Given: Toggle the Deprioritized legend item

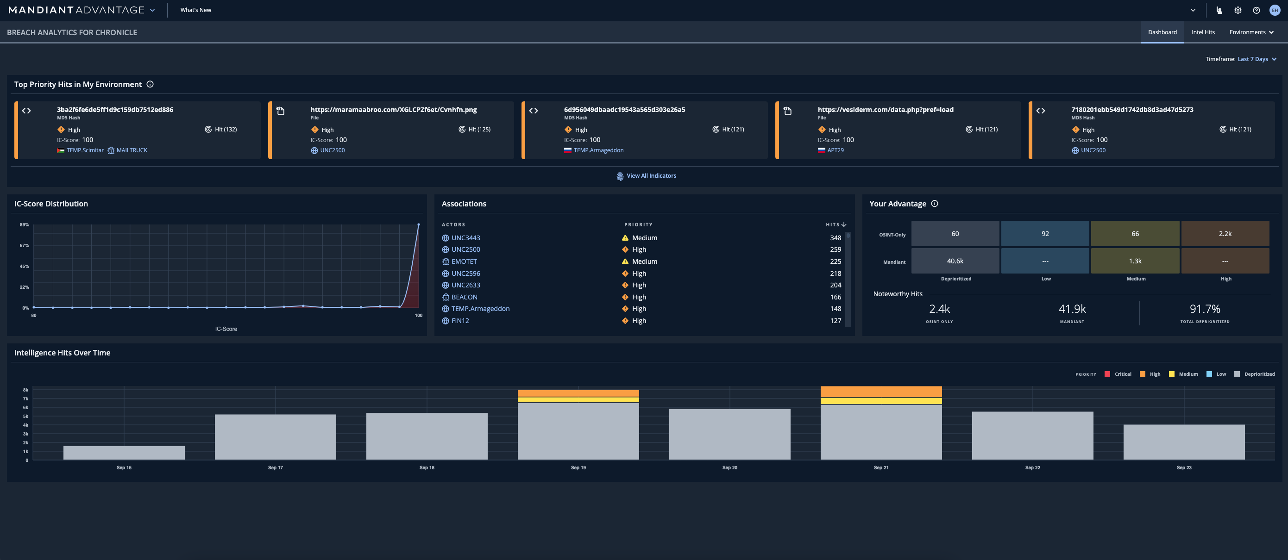Looking at the screenshot, I should point(1255,374).
